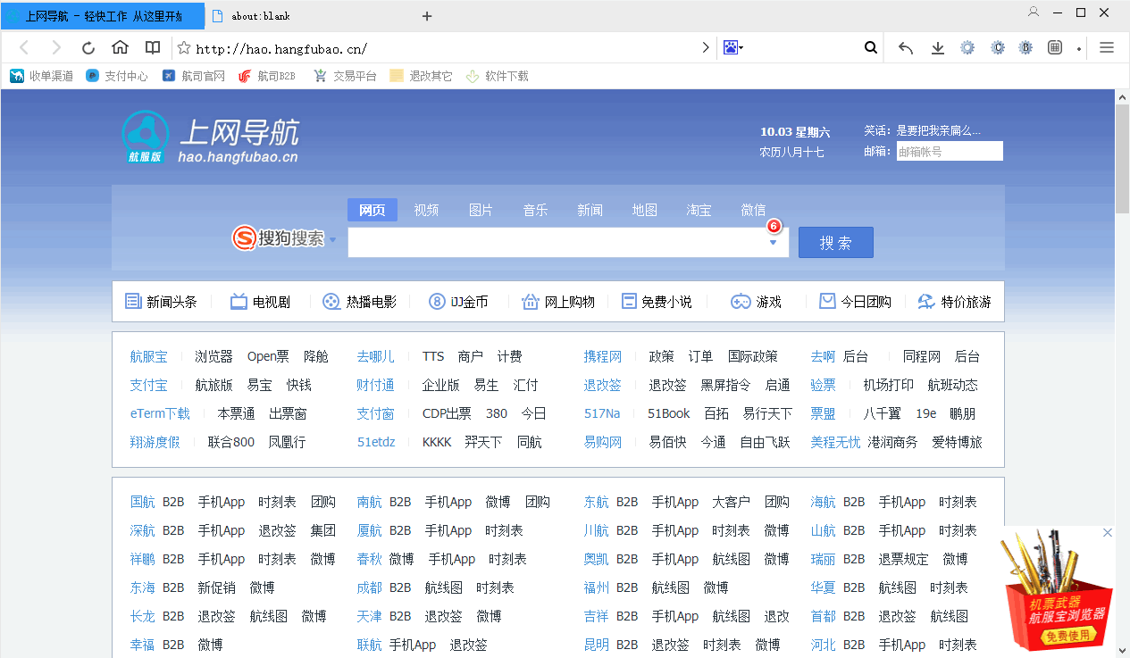Screen dimensions: 1130x658
Task: Open 网上购物 category link
Action: tap(558, 302)
